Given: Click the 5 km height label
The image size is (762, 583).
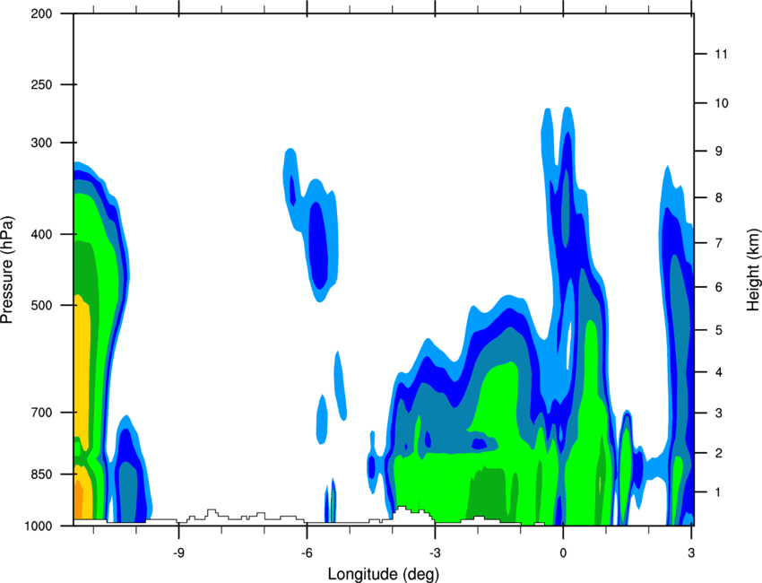Looking at the screenshot, I should tap(719, 330).
